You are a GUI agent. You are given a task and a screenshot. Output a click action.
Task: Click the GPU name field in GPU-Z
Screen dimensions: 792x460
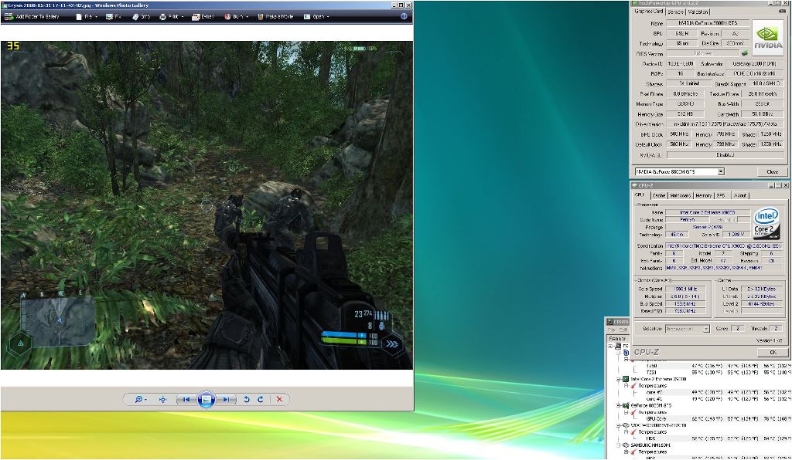[x=708, y=23]
